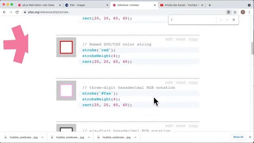
Task: Click the stroke('red'); code line
Action: pos(99,50)
